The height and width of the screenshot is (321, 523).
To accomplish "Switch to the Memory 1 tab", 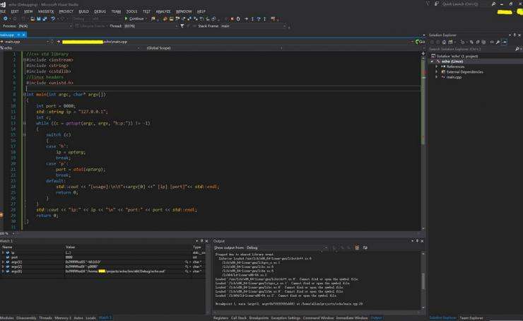I will click(x=63, y=317).
